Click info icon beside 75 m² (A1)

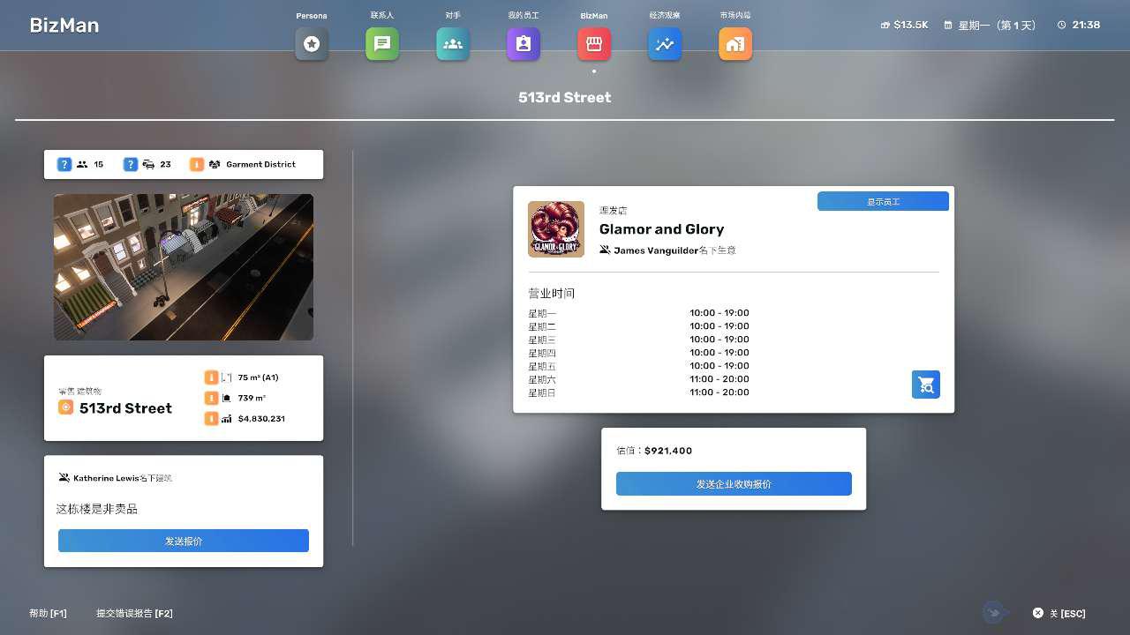[211, 377]
